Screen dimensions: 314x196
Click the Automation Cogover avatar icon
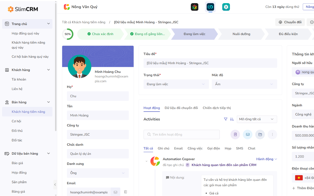[155, 161]
